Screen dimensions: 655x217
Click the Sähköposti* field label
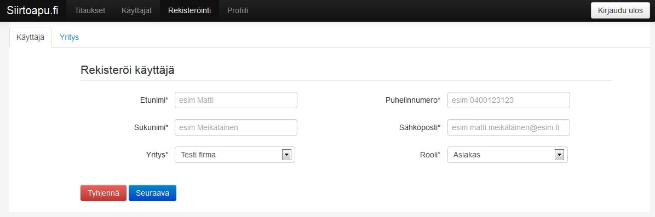coord(420,127)
